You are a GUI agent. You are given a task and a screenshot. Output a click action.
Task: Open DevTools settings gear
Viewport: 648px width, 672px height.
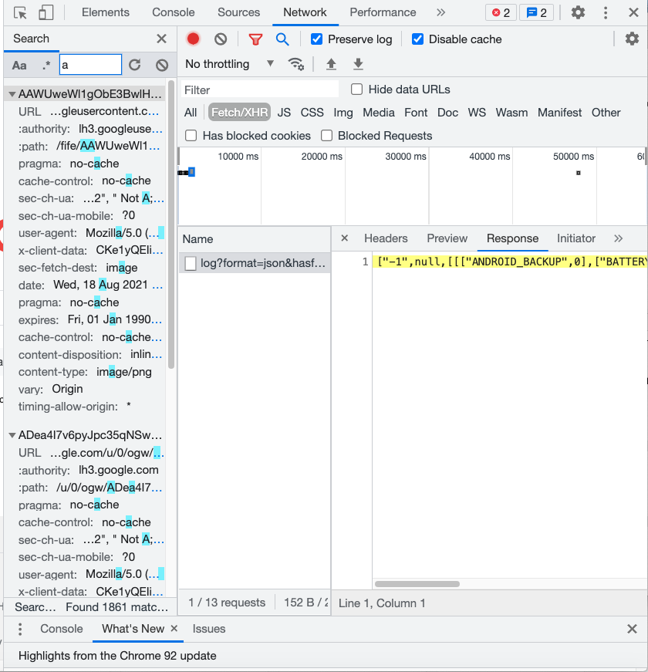[578, 12]
